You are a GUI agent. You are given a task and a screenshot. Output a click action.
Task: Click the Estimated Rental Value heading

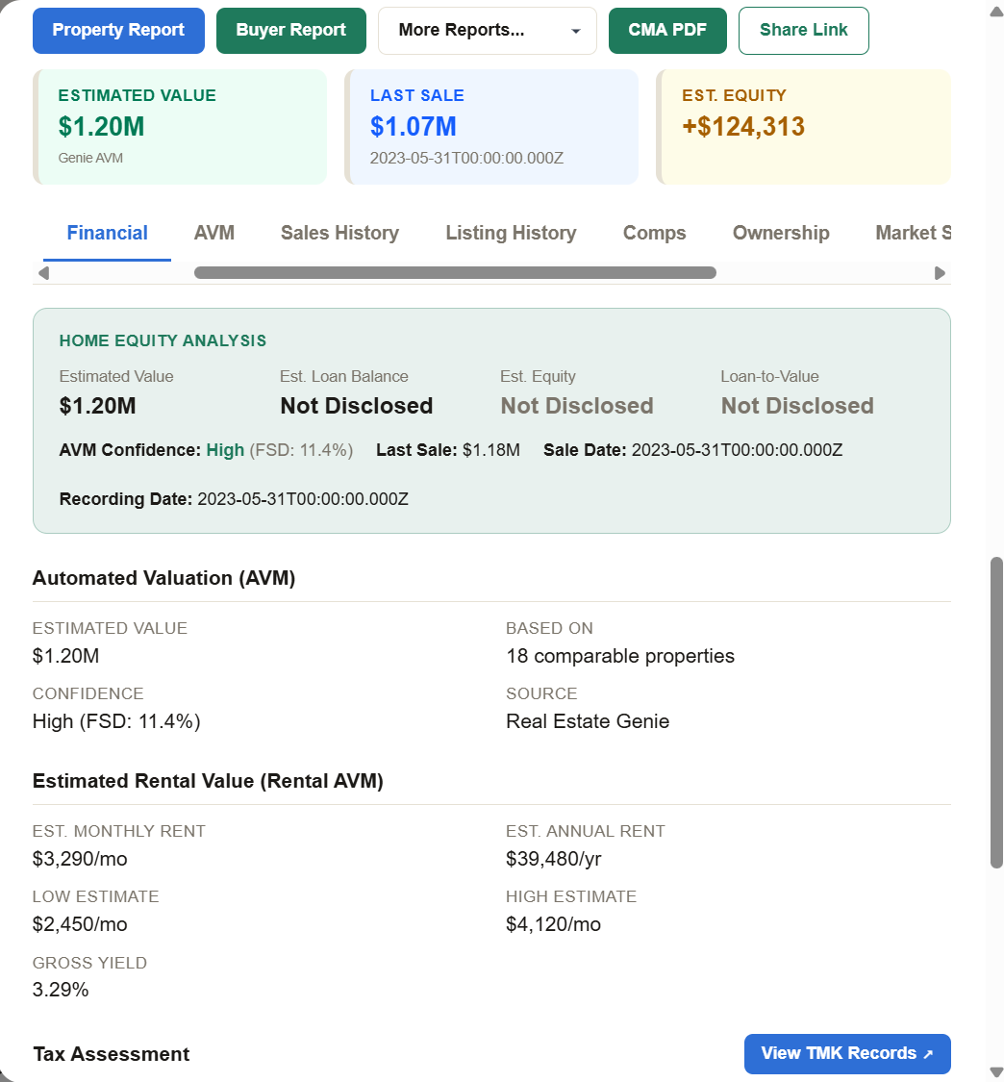pyautogui.click(x=208, y=781)
